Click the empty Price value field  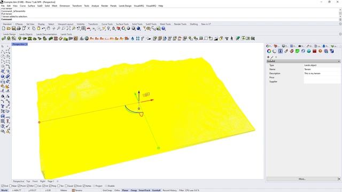[x=322, y=77]
